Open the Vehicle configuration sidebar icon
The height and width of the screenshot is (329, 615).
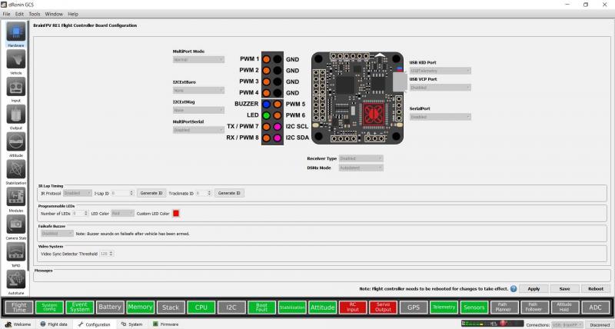[15, 61]
